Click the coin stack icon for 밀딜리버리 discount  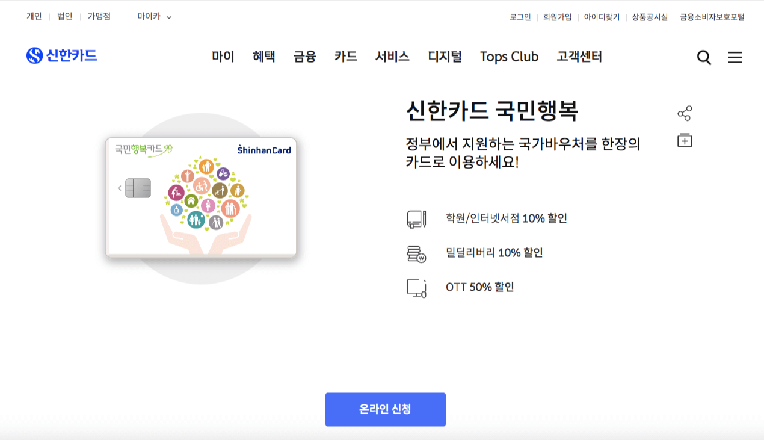click(x=417, y=253)
